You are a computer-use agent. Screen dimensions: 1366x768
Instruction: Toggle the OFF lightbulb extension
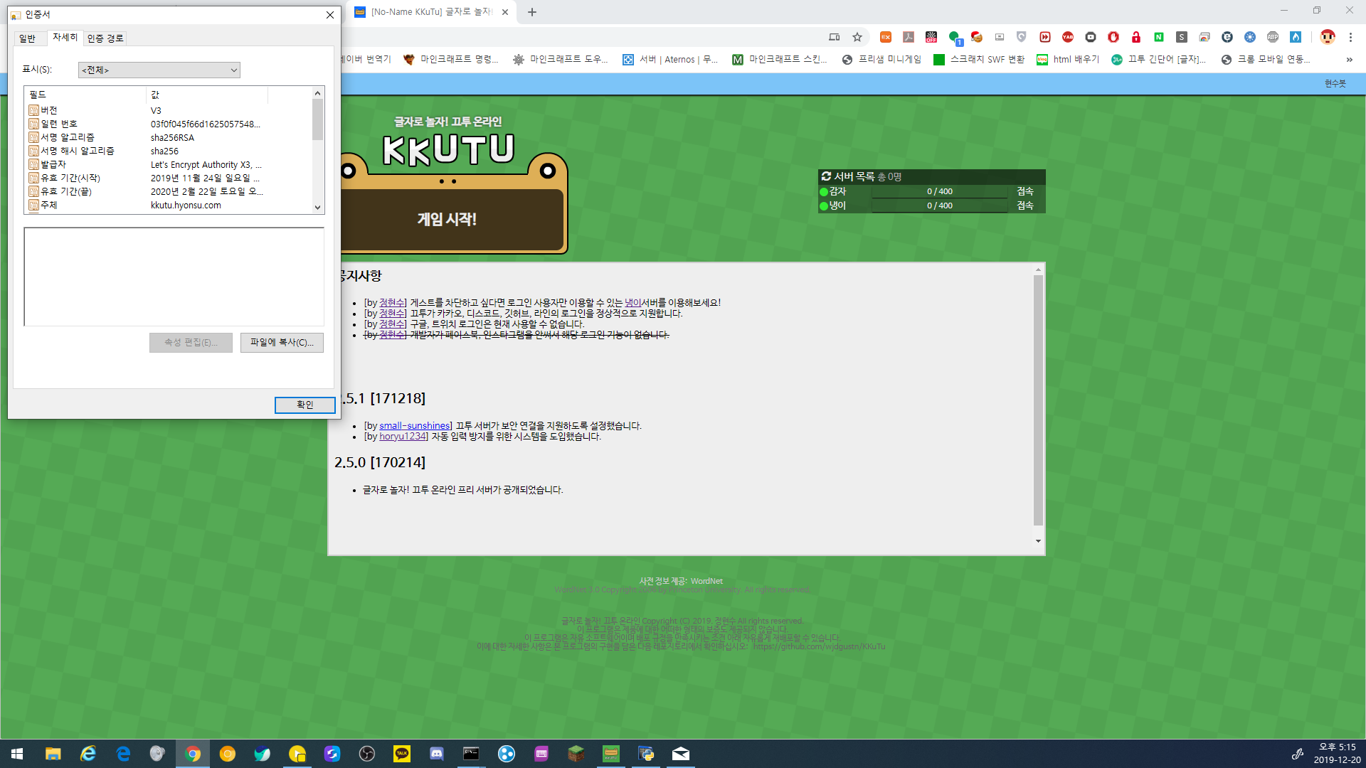click(x=931, y=37)
